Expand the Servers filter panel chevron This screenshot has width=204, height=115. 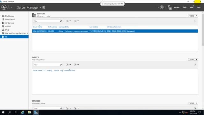pyautogui.click(x=195, y=21)
